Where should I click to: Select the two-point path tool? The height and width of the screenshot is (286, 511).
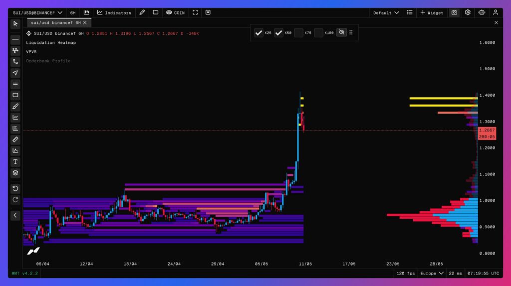[15, 61]
